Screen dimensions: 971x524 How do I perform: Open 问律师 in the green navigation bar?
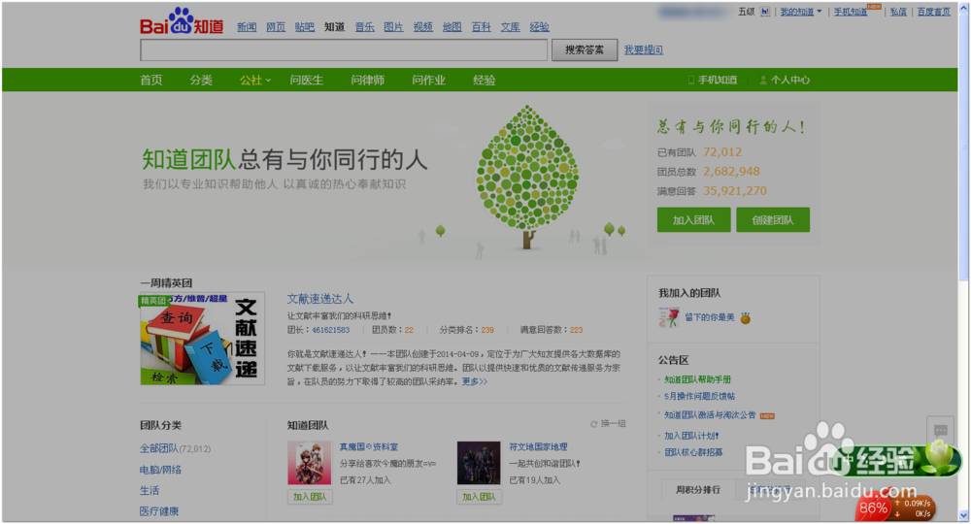pyautogui.click(x=368, y=80)
